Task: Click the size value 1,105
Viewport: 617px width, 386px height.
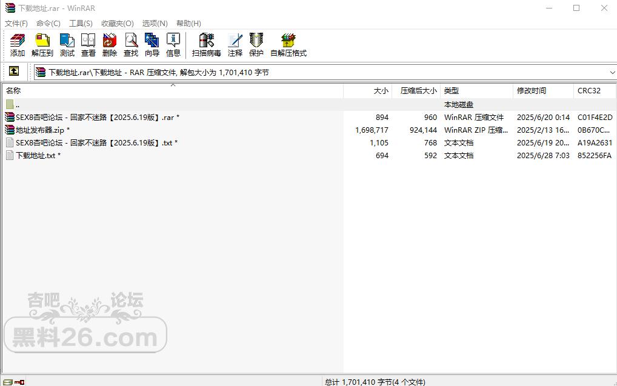Action: [x=379, y=143]
